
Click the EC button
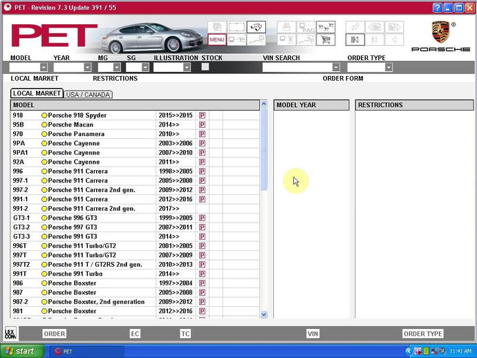pos(135,334)
